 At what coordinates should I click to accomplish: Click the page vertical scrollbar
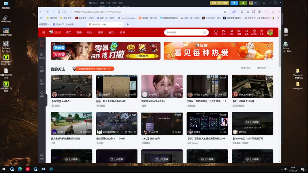(x=280, y=49)
